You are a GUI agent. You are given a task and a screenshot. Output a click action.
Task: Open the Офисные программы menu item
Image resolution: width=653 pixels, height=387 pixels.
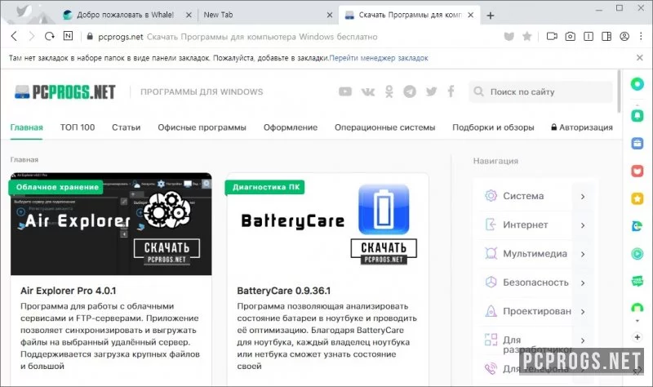coord(202,127)
